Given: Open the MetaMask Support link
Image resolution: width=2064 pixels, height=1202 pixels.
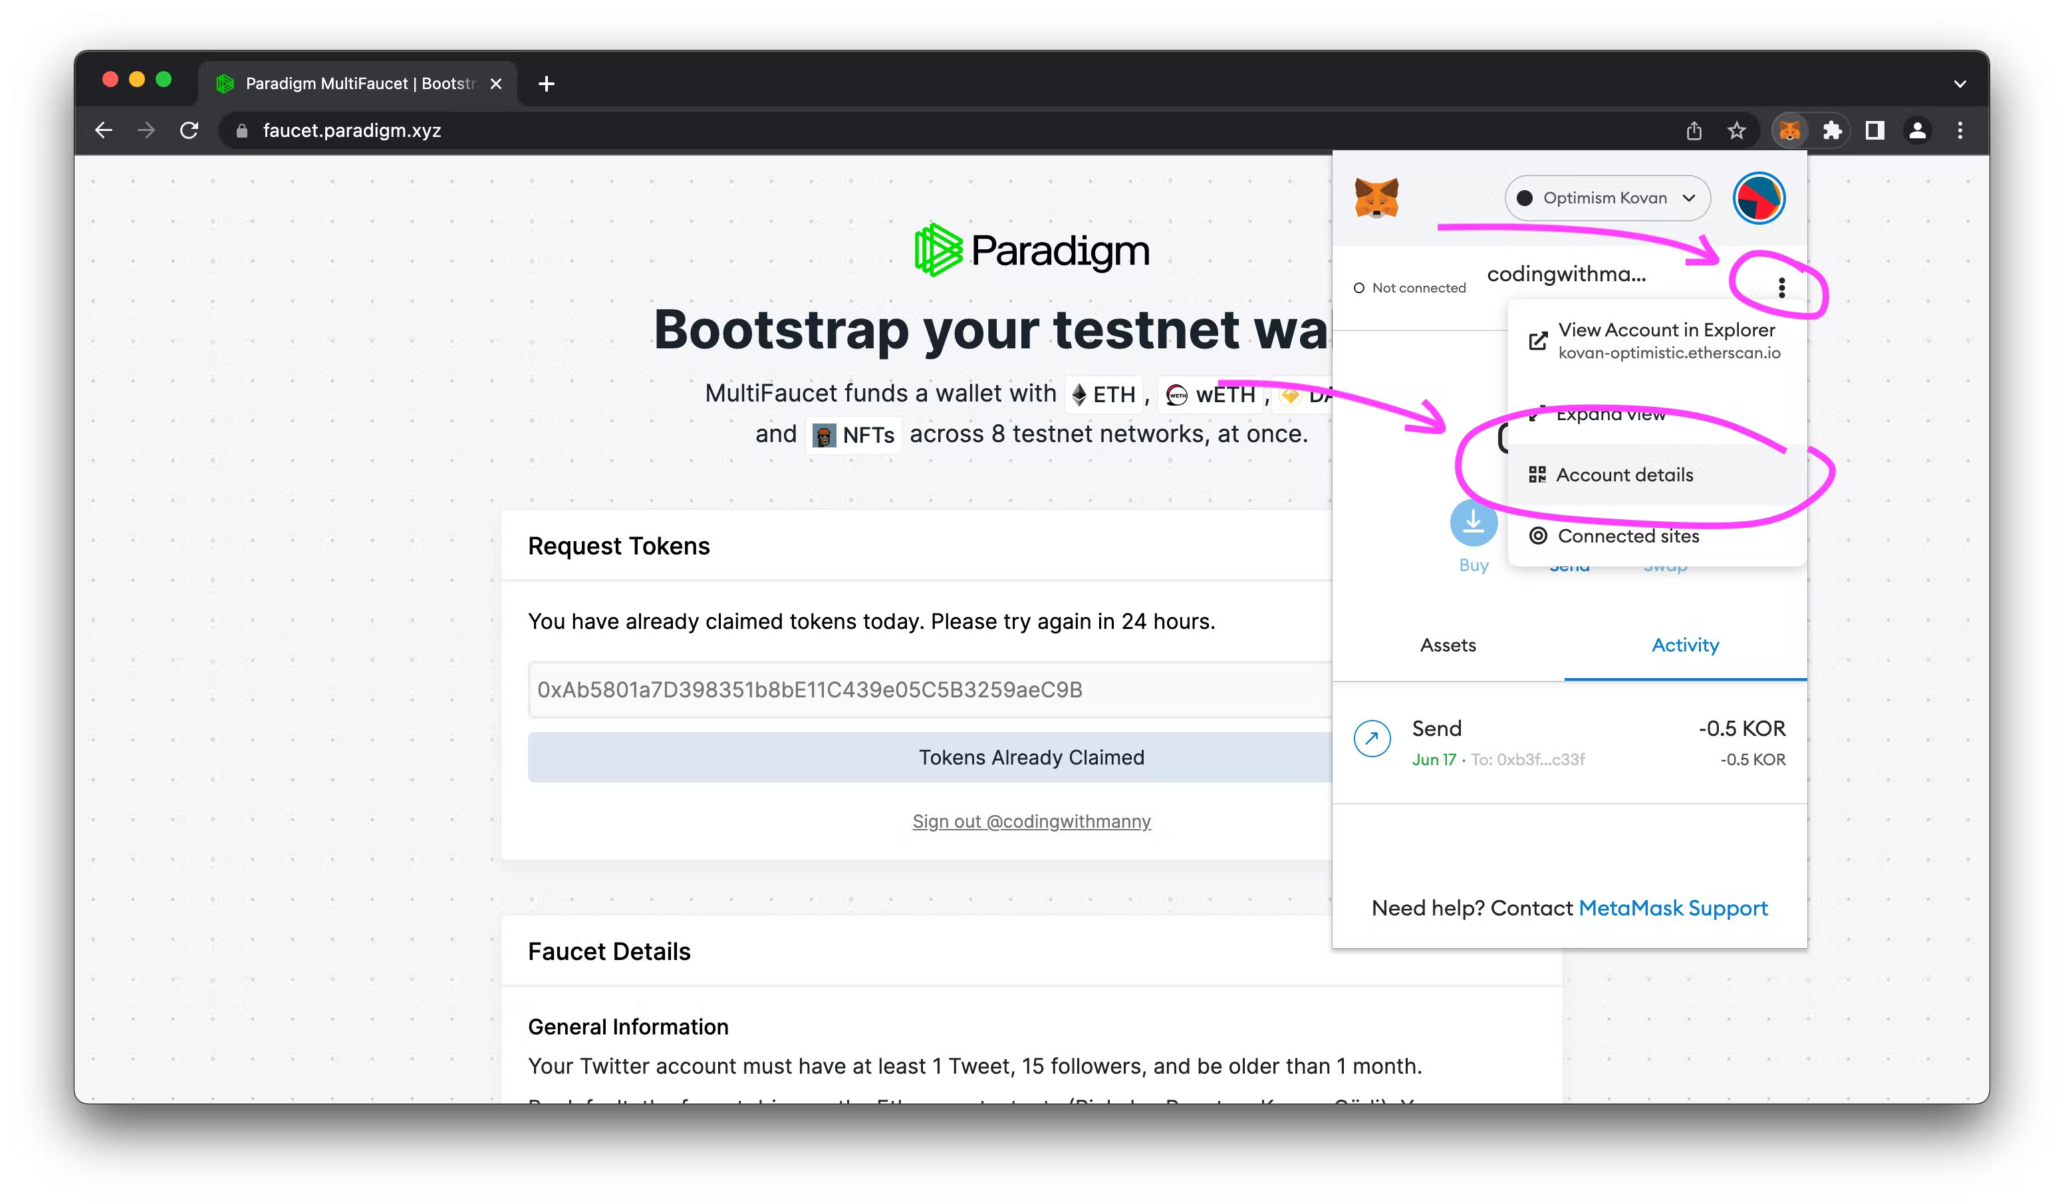Looking at the screenshot, I should [1672, 908].
